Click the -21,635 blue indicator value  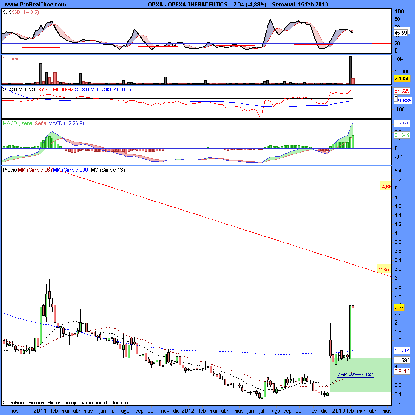404,101
